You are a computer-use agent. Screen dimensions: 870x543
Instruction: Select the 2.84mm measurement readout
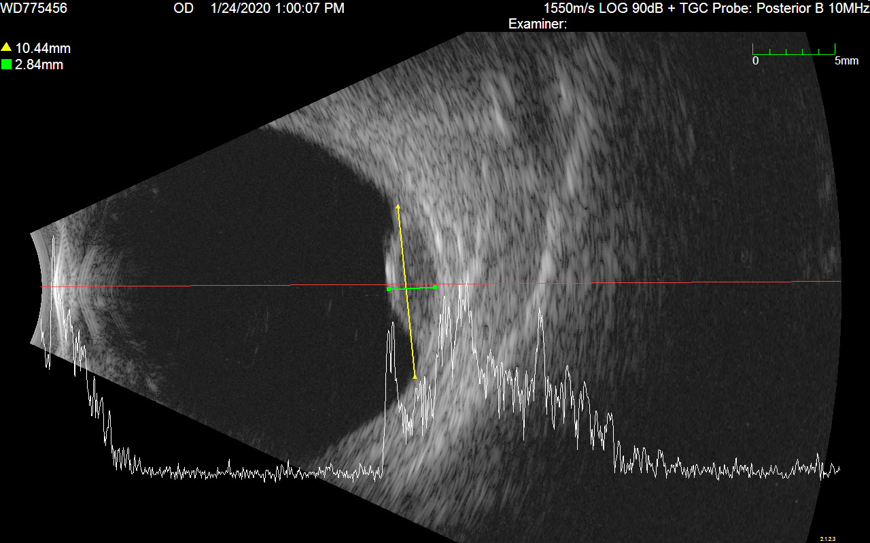pyautogui.click(x=39, y=65)
